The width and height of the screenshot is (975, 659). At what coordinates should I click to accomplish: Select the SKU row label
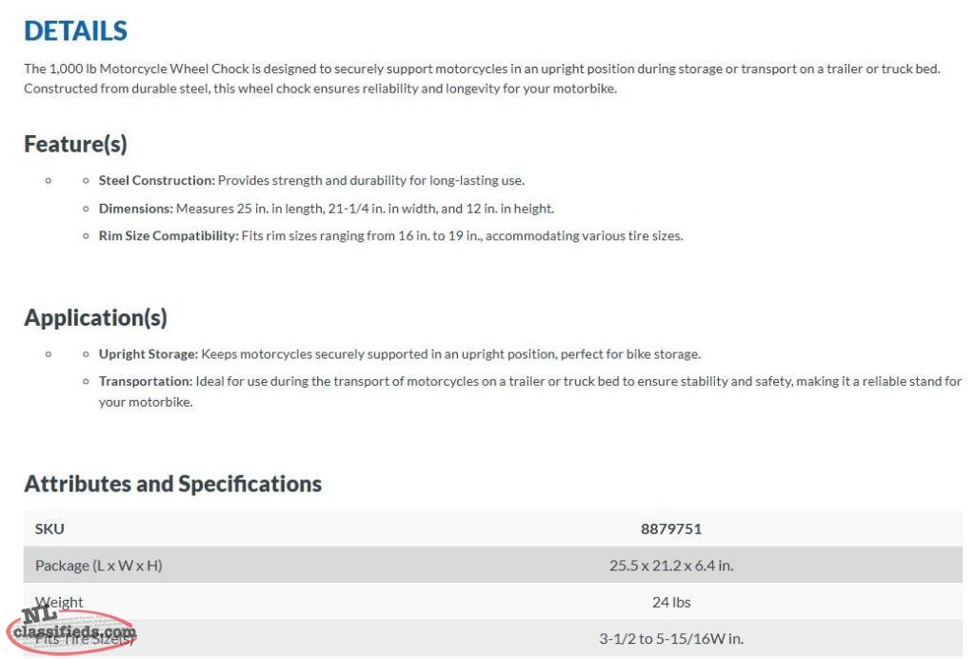pos(50,529)
